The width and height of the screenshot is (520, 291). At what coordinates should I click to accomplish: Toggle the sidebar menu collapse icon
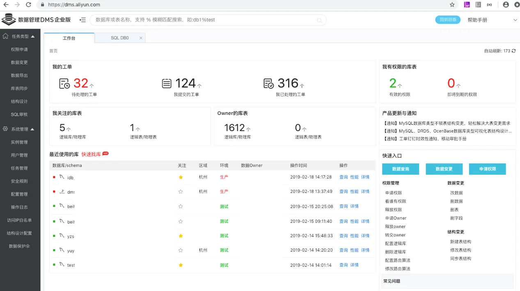pos(82,20)
